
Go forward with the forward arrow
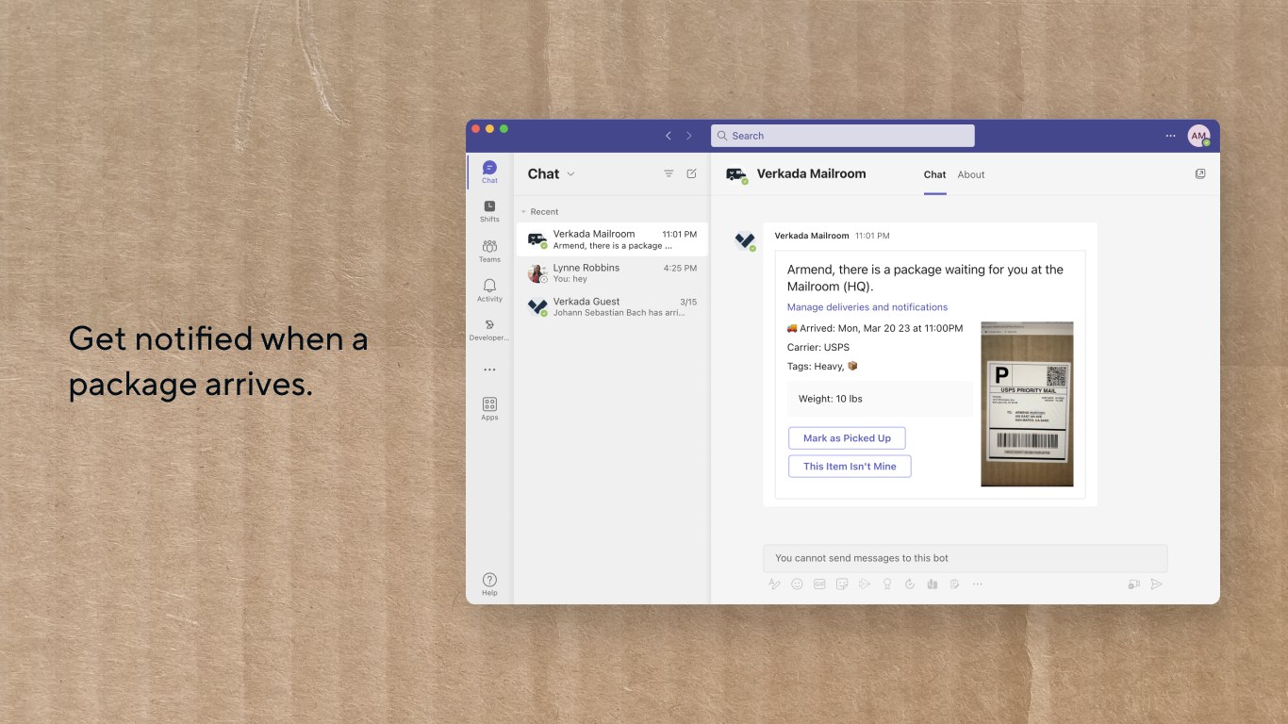pos(689,136)
